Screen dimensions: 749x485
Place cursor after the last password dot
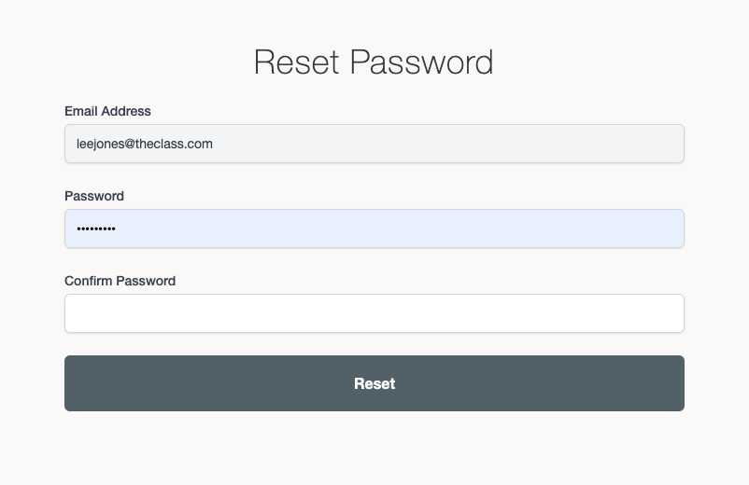coord(117,229)
